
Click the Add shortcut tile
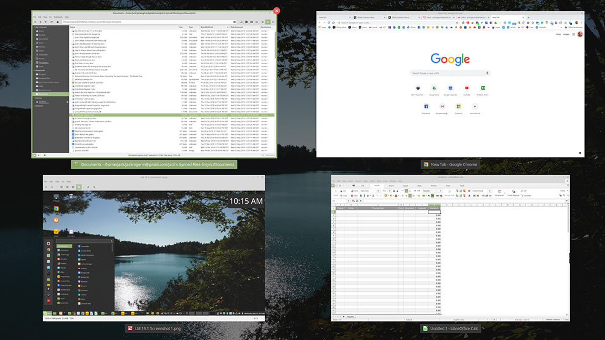pyautogui.click(x=475, y=108)
